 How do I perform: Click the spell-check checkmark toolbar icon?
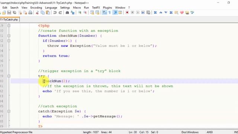pos(192,13)
